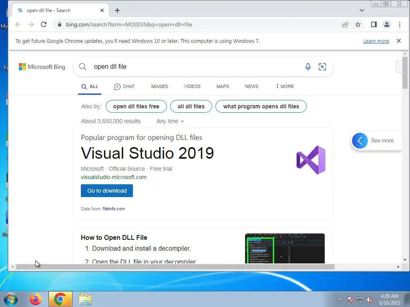This screenshot has height=307, width=410.
Task: Start voice search with microphone
Action: pyautogui.click(x=308, y=67)
